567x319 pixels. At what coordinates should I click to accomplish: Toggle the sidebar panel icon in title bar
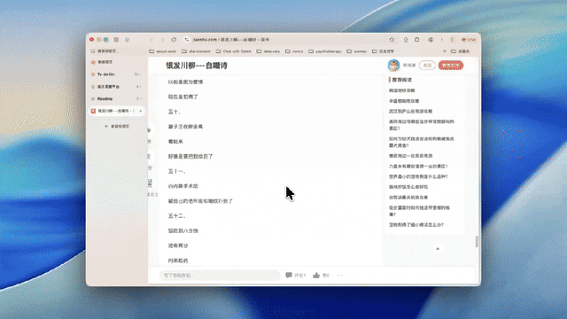[x=116, y=39]
